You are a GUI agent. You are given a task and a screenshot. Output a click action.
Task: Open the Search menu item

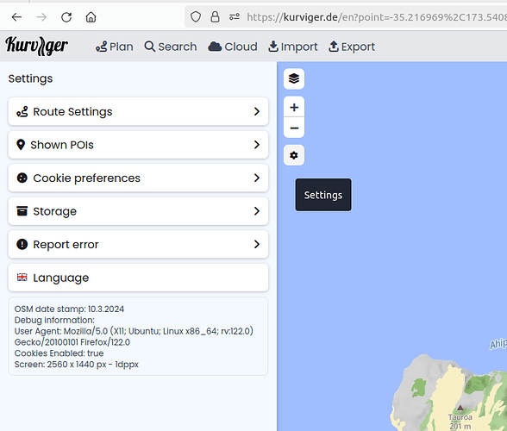171,47
